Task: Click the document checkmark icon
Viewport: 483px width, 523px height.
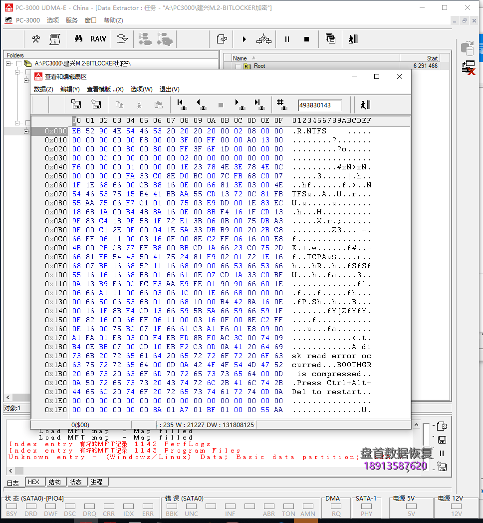Action: pyautogui.click(x=222, y=39)
